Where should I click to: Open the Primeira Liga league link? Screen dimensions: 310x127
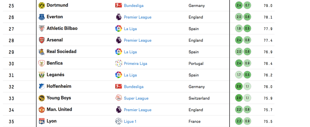135,63
